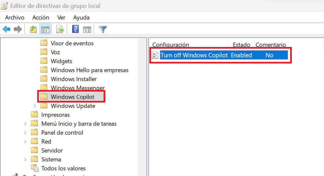Click the Filter funnel icon
Viewport: 324px width, 176px height.
[x=103, y=29]
